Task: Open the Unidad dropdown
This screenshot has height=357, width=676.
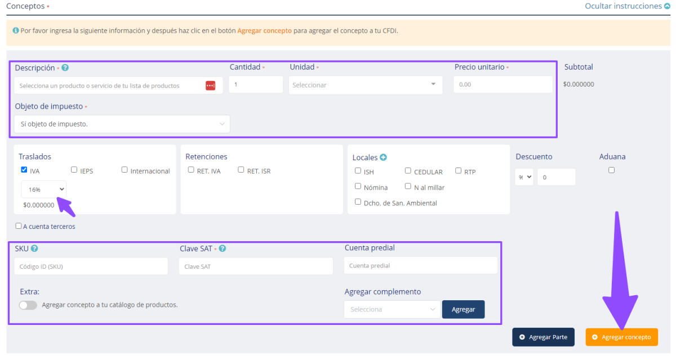Action: (x=365, y=85)
